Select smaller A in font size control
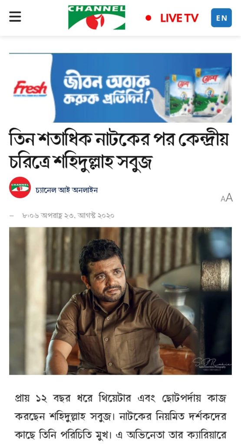The height and width of the screenshot is (444, 241). pos(223,199)
